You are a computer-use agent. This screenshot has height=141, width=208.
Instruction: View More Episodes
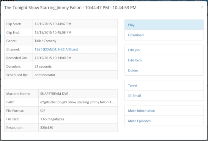pos(164,121)
